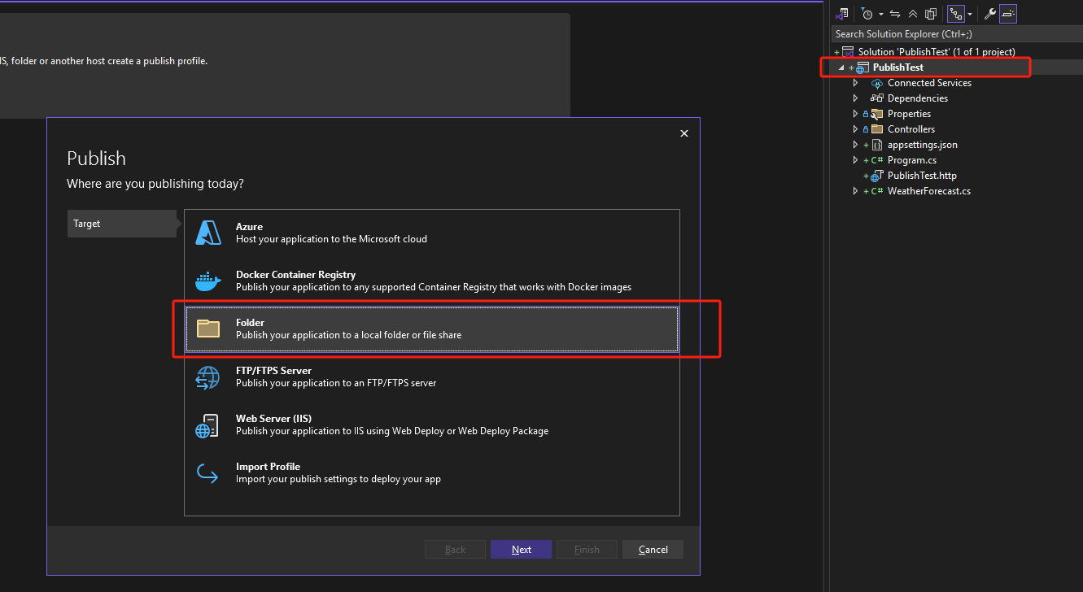Viewport: 1083px width, 592px height.
Task: Expand the Properties folder
Action: [855, 114]
